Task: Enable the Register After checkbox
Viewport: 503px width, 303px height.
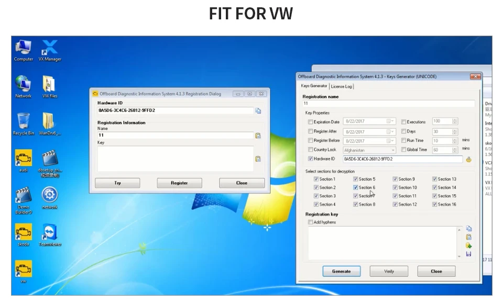Action: 310,131
